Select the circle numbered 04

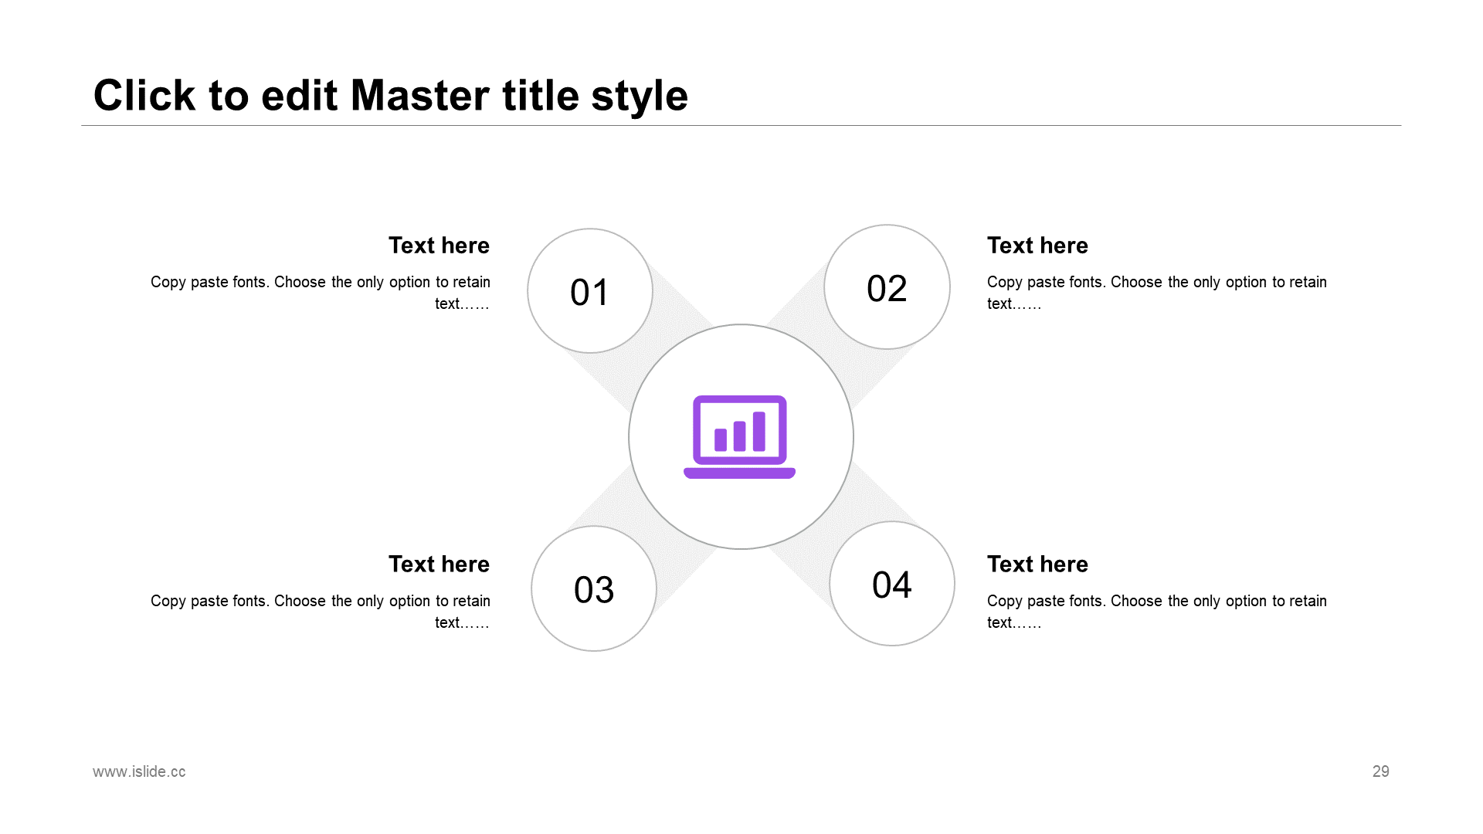(892, 584)
